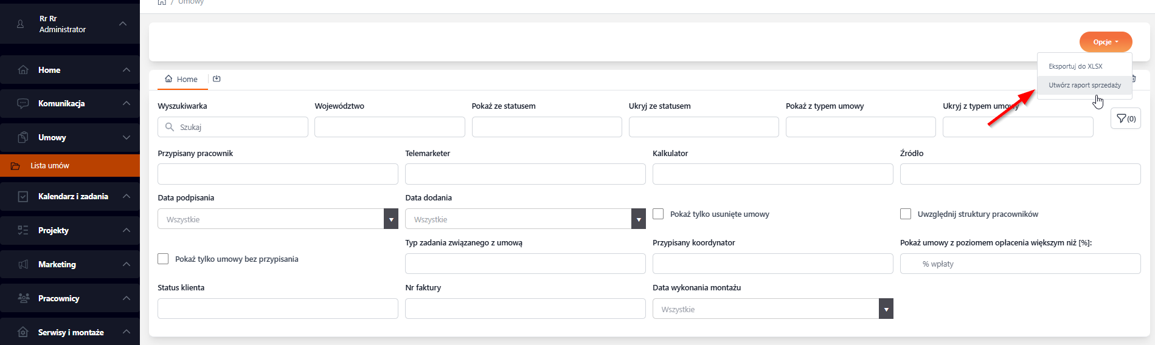
Task: Click the filter funnel icon button
Action: click(x=1125, y=118)
